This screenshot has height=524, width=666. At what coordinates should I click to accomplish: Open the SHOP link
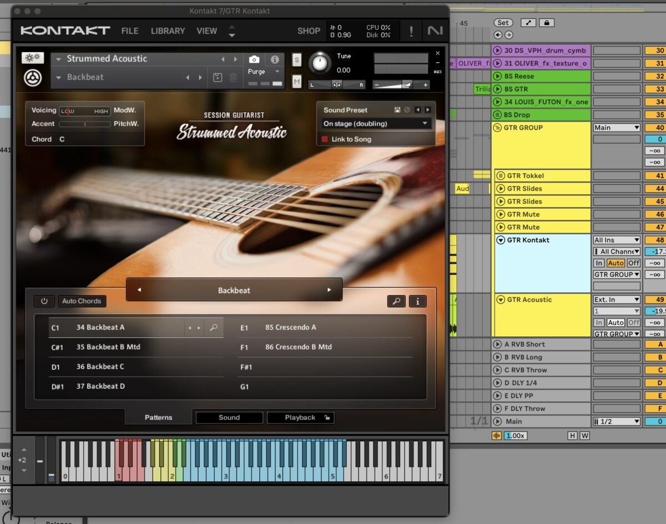click(309, 31)
